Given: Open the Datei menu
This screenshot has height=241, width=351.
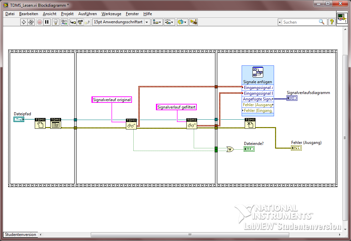Looking at the screenshot, I should tap(10, 14).
